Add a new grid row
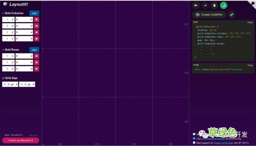The width and height of the screenshot is (256, 146). 34,50
